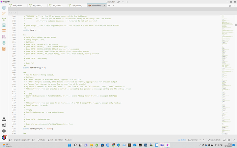Image resolution: width=237 pixels, height=148 pixels.
Task: Click the Get button in bottom toolbar
Action: [50, 140]
